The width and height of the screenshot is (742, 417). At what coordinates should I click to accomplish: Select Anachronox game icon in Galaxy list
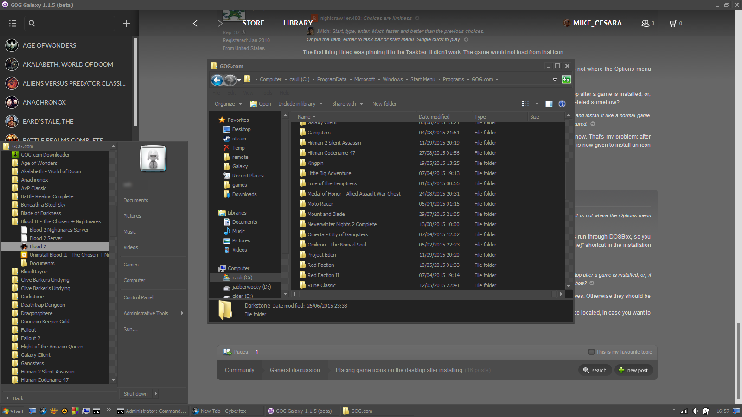pos(12,102)
